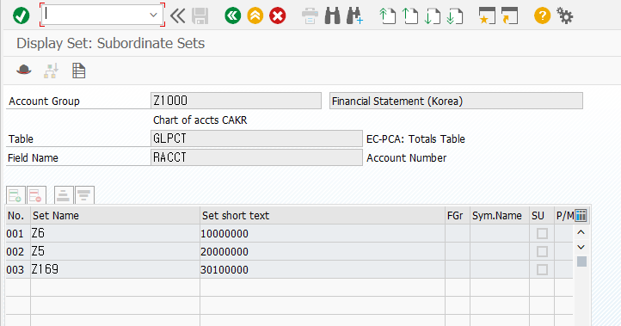Click the Financial Statement (Korea) description field
621x326 pixels.
click(456, 101)
